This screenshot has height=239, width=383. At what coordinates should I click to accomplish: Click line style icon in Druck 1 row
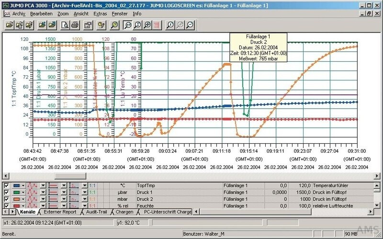(x=32, y=193)
